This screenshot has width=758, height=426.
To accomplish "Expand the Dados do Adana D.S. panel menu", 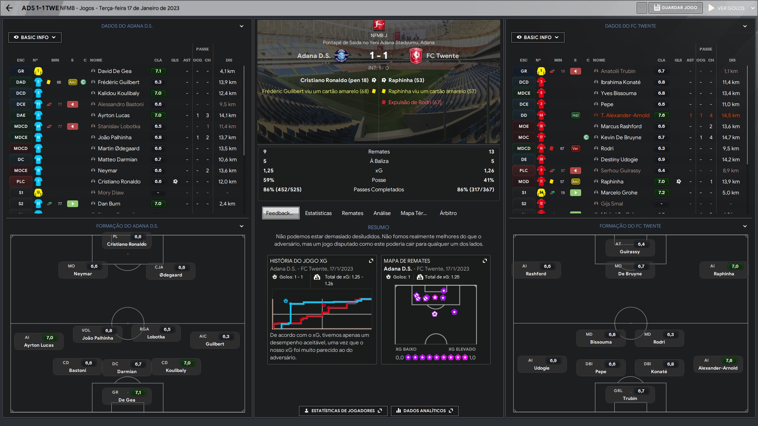I will click(x=242, y=26).
